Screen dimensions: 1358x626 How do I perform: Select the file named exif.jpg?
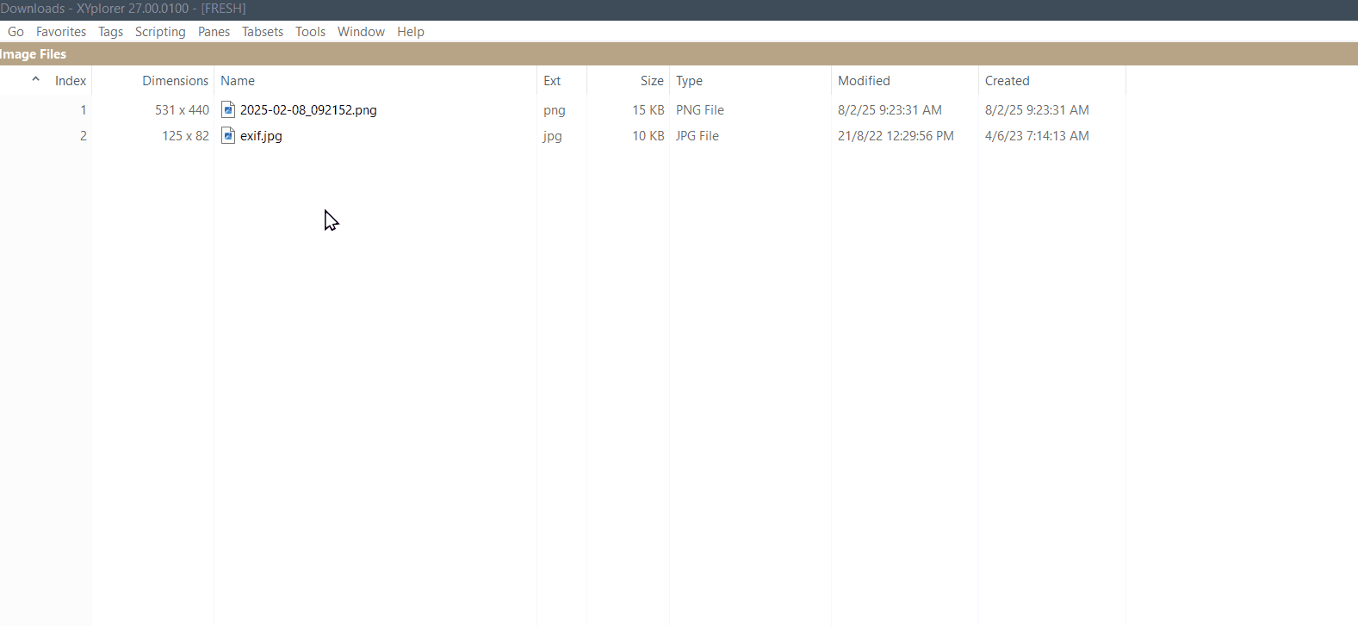click(x=261, y=136)
